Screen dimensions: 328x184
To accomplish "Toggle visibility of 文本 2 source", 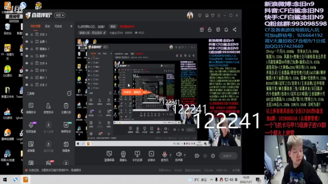I will (x=27, y=85).
